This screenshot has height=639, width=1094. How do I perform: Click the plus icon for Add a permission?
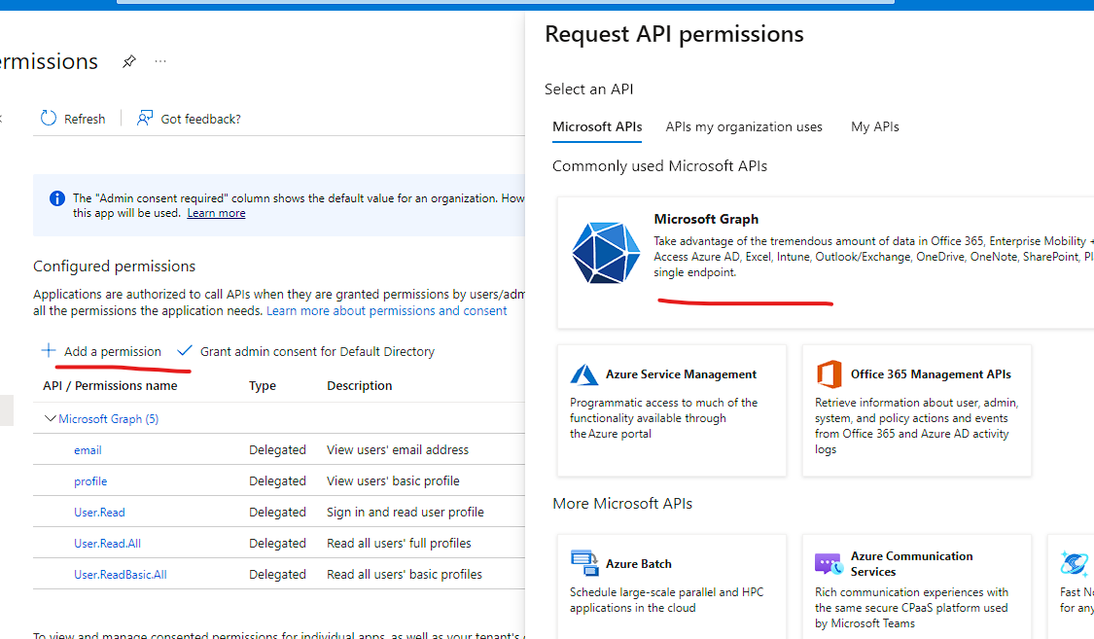click(x=49, y=350)
